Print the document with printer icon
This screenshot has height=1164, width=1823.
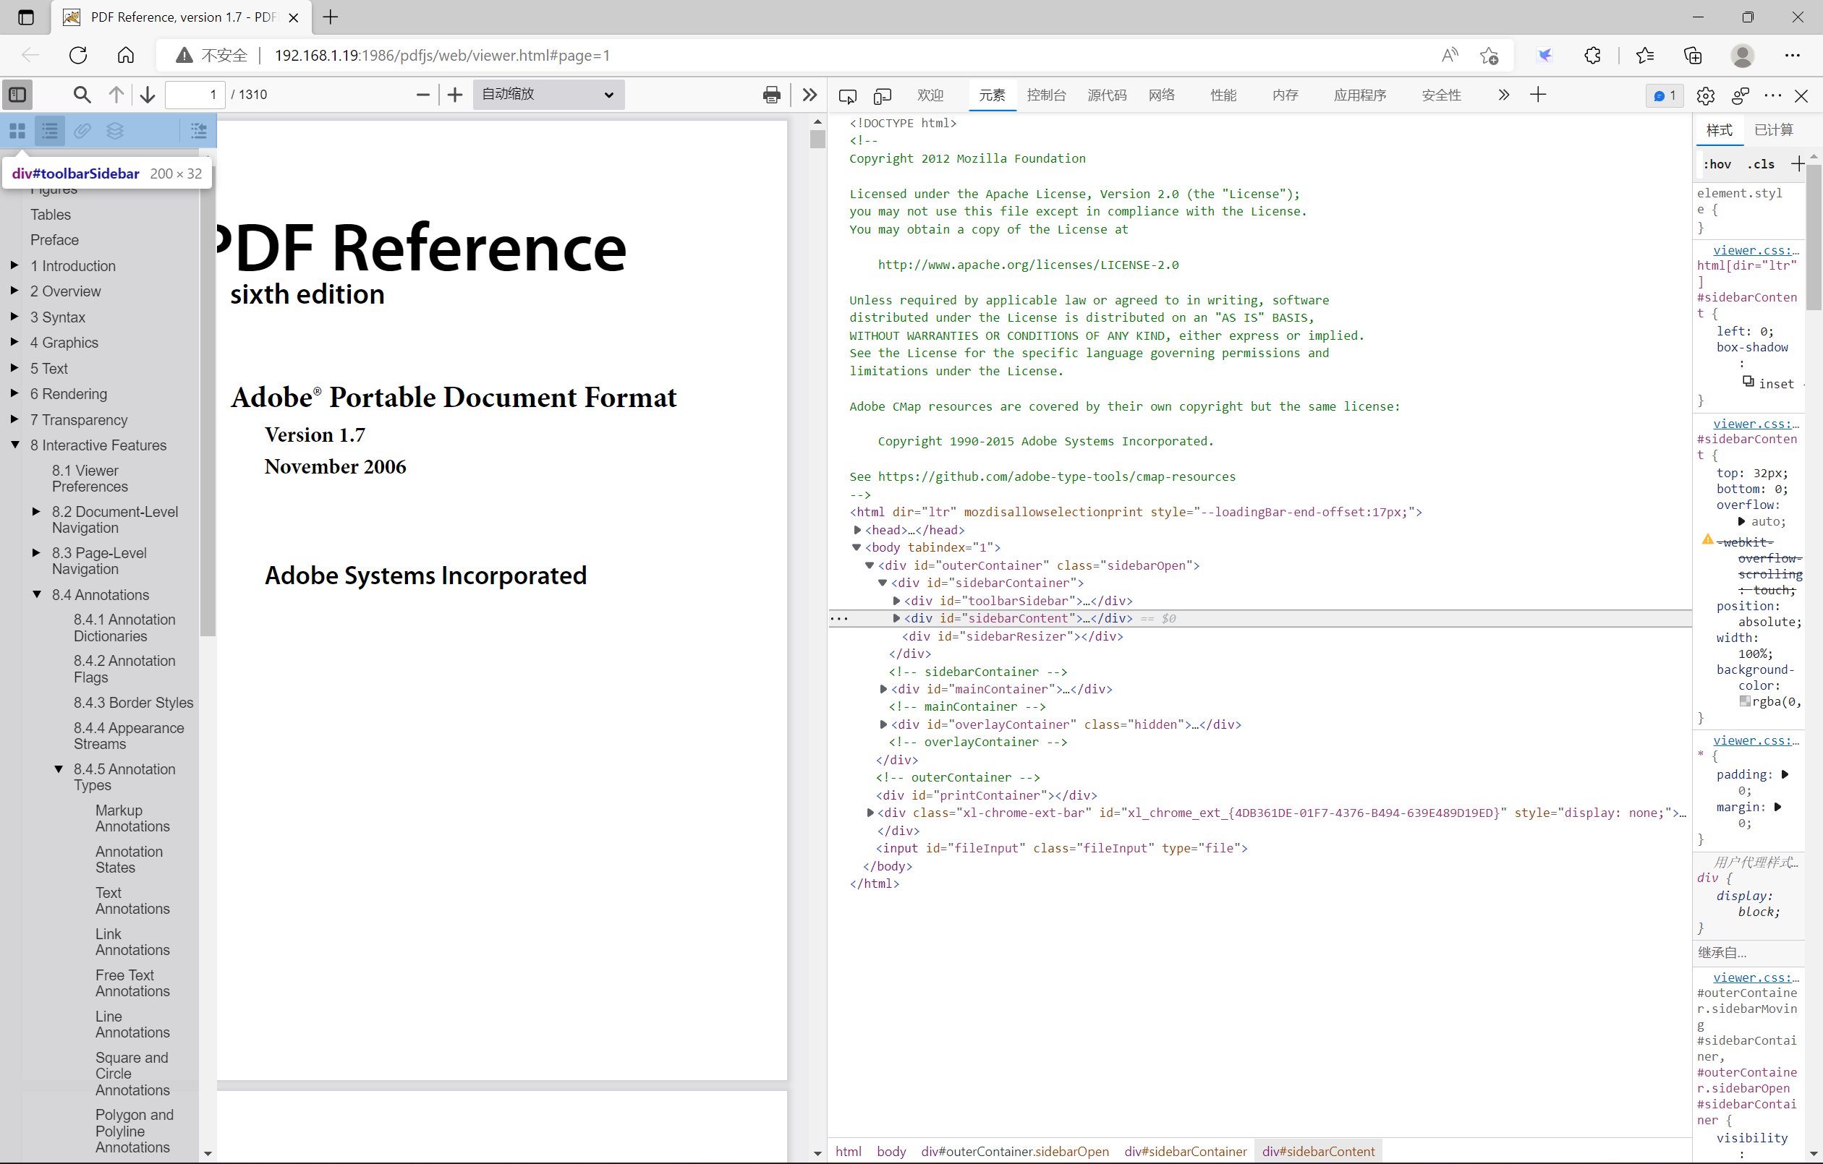[770, 95]
